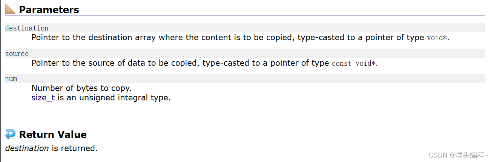Viewport: 494px width, 162px height.
Task: Click the Return Value arrow icon
Action: coord(10,134)
